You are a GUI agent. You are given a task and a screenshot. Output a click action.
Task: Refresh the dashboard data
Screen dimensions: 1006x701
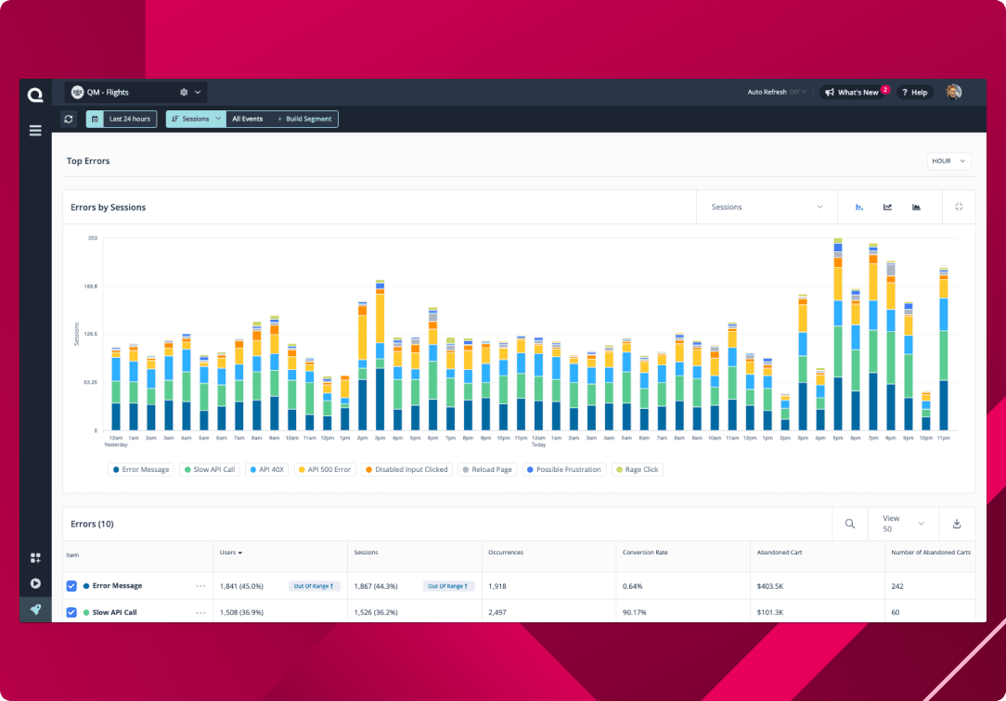[x=68, y=119]
